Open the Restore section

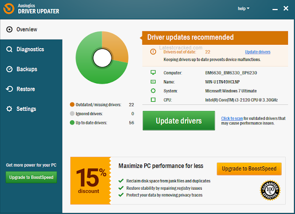[x=31, y=89]
